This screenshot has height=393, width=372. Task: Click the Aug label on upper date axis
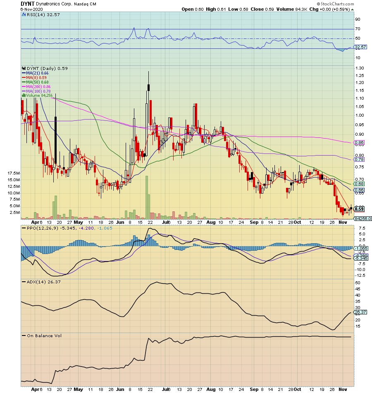211,222
